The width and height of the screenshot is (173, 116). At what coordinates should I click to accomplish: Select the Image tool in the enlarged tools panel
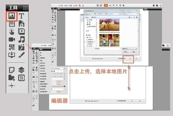click(x=12, y=16)
